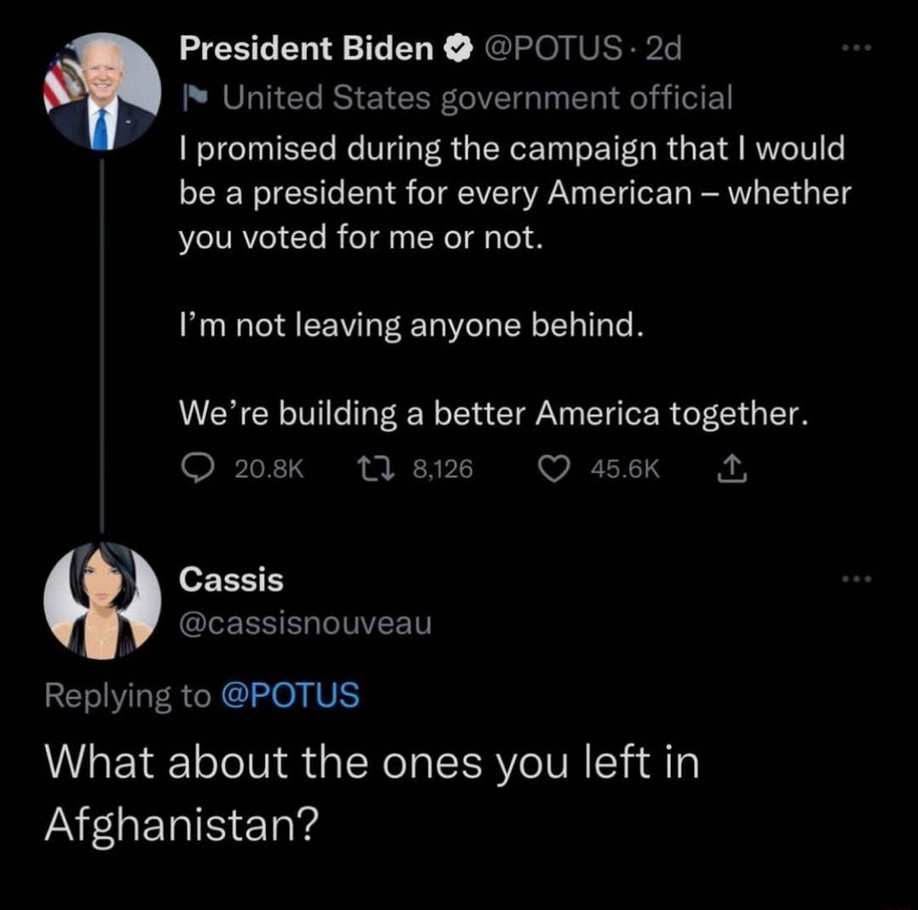This screenshot has height=910, width=918.
Task: Open the @cassisnouveau handle
Action: click(305, 625)
